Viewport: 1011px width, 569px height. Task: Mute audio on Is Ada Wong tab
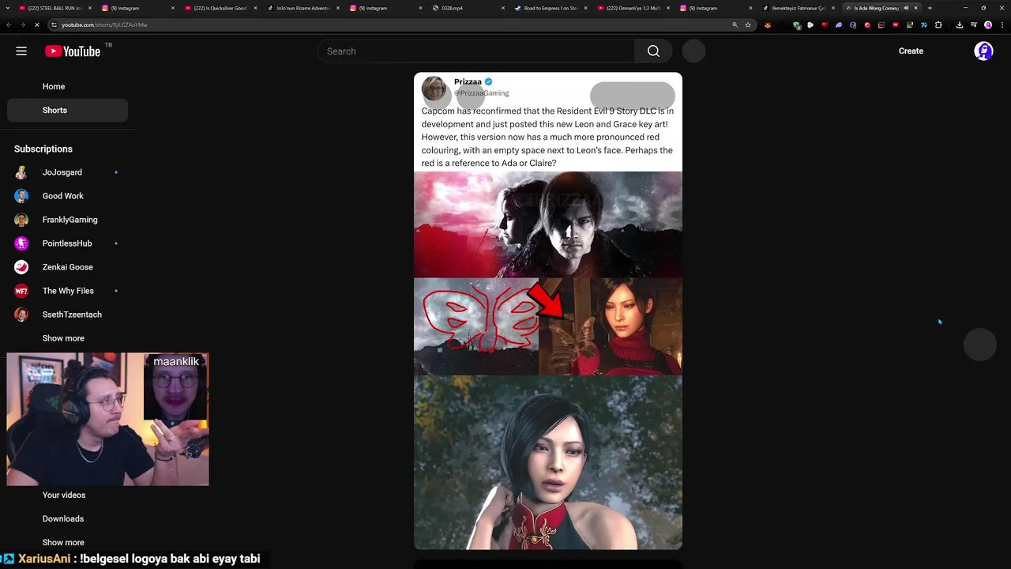906,8
